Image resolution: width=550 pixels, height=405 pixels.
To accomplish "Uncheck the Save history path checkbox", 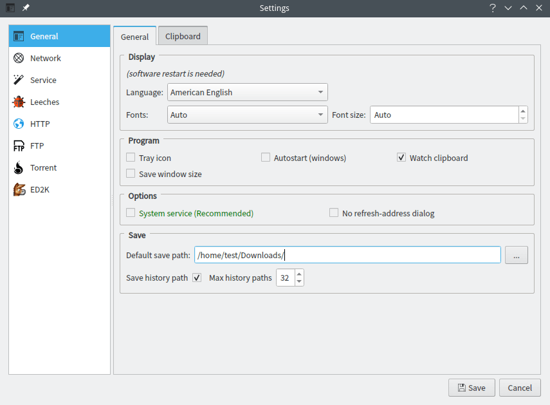I will (197, 278).
